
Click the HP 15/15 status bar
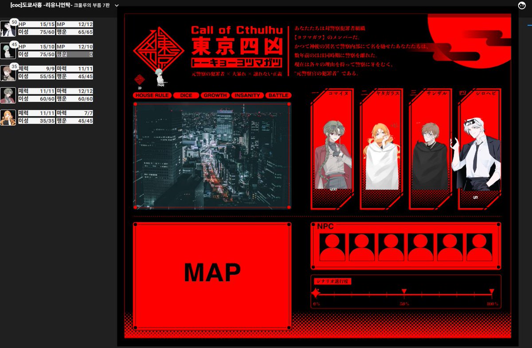36,25
